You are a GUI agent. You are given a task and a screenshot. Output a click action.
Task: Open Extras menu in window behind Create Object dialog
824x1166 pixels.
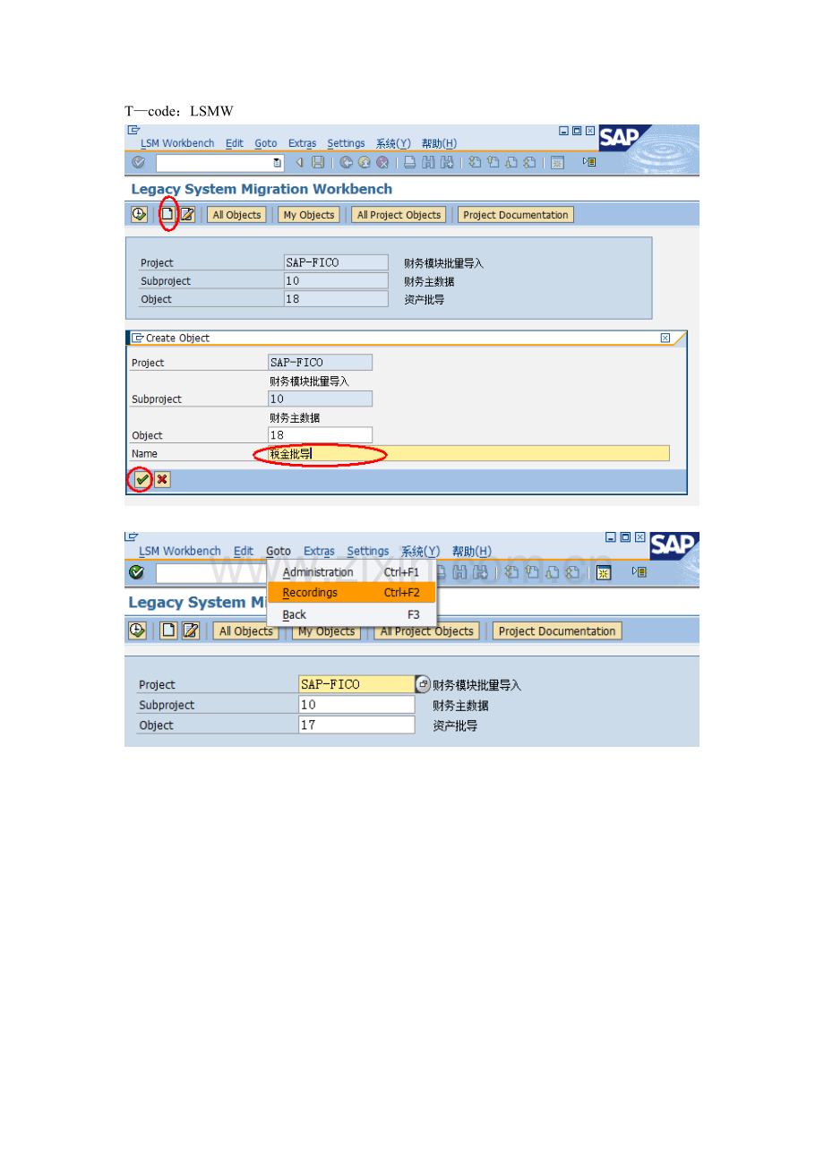303,143
